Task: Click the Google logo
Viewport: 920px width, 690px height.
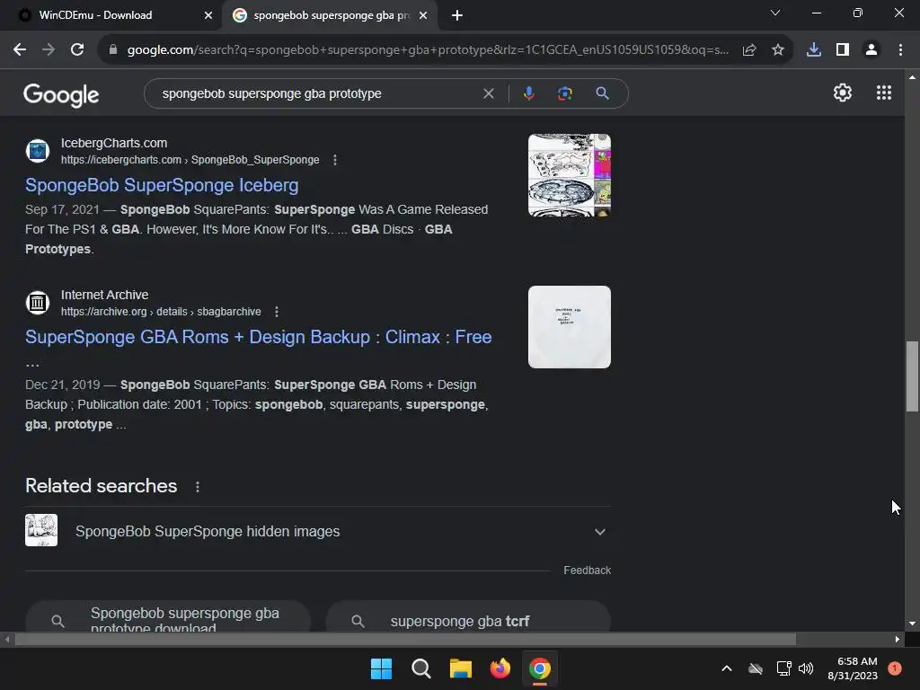Action: click(61, 94)
